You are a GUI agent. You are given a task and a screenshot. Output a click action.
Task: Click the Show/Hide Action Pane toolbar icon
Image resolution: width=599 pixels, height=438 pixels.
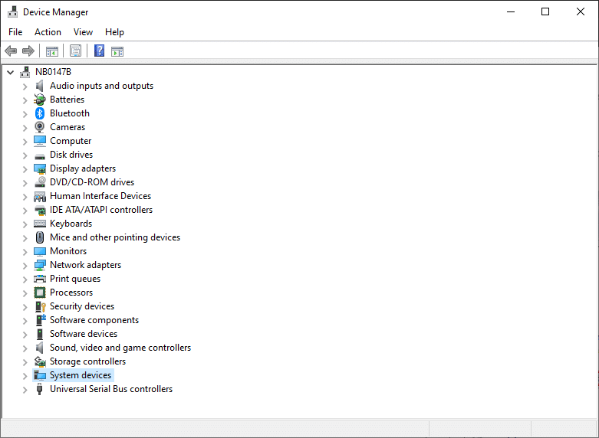pos(117,51)
